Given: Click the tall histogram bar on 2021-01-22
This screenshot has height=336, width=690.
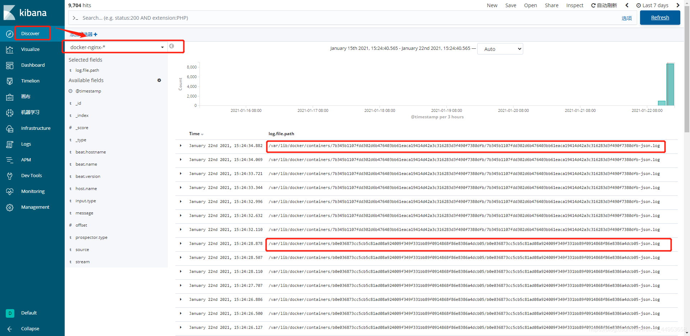Looking at the screenshot, I should [x=670, y=84].
